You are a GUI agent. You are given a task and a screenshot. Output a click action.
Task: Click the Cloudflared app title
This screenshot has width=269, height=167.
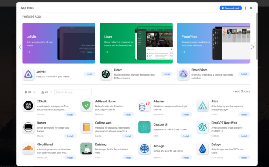coord(45,144)
